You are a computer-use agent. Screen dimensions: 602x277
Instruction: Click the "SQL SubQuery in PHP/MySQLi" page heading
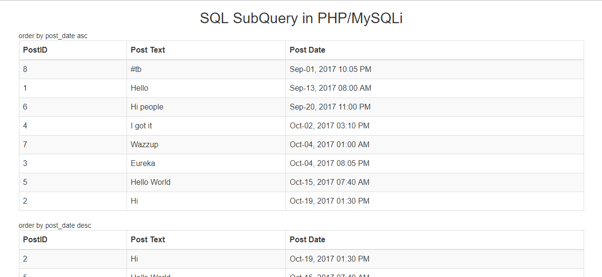[x=301, y=18]
